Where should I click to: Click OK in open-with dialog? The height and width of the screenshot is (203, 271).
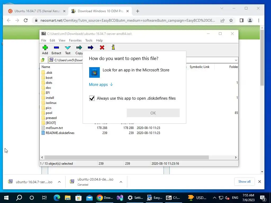tap(153, 113)
